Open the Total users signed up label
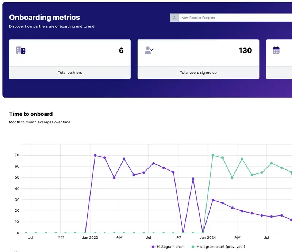Screen dimensions: 292x252 (x=198, y=72)
